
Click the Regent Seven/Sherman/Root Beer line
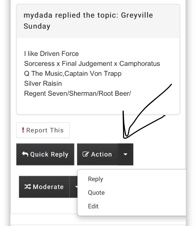[x=78, y=94]
